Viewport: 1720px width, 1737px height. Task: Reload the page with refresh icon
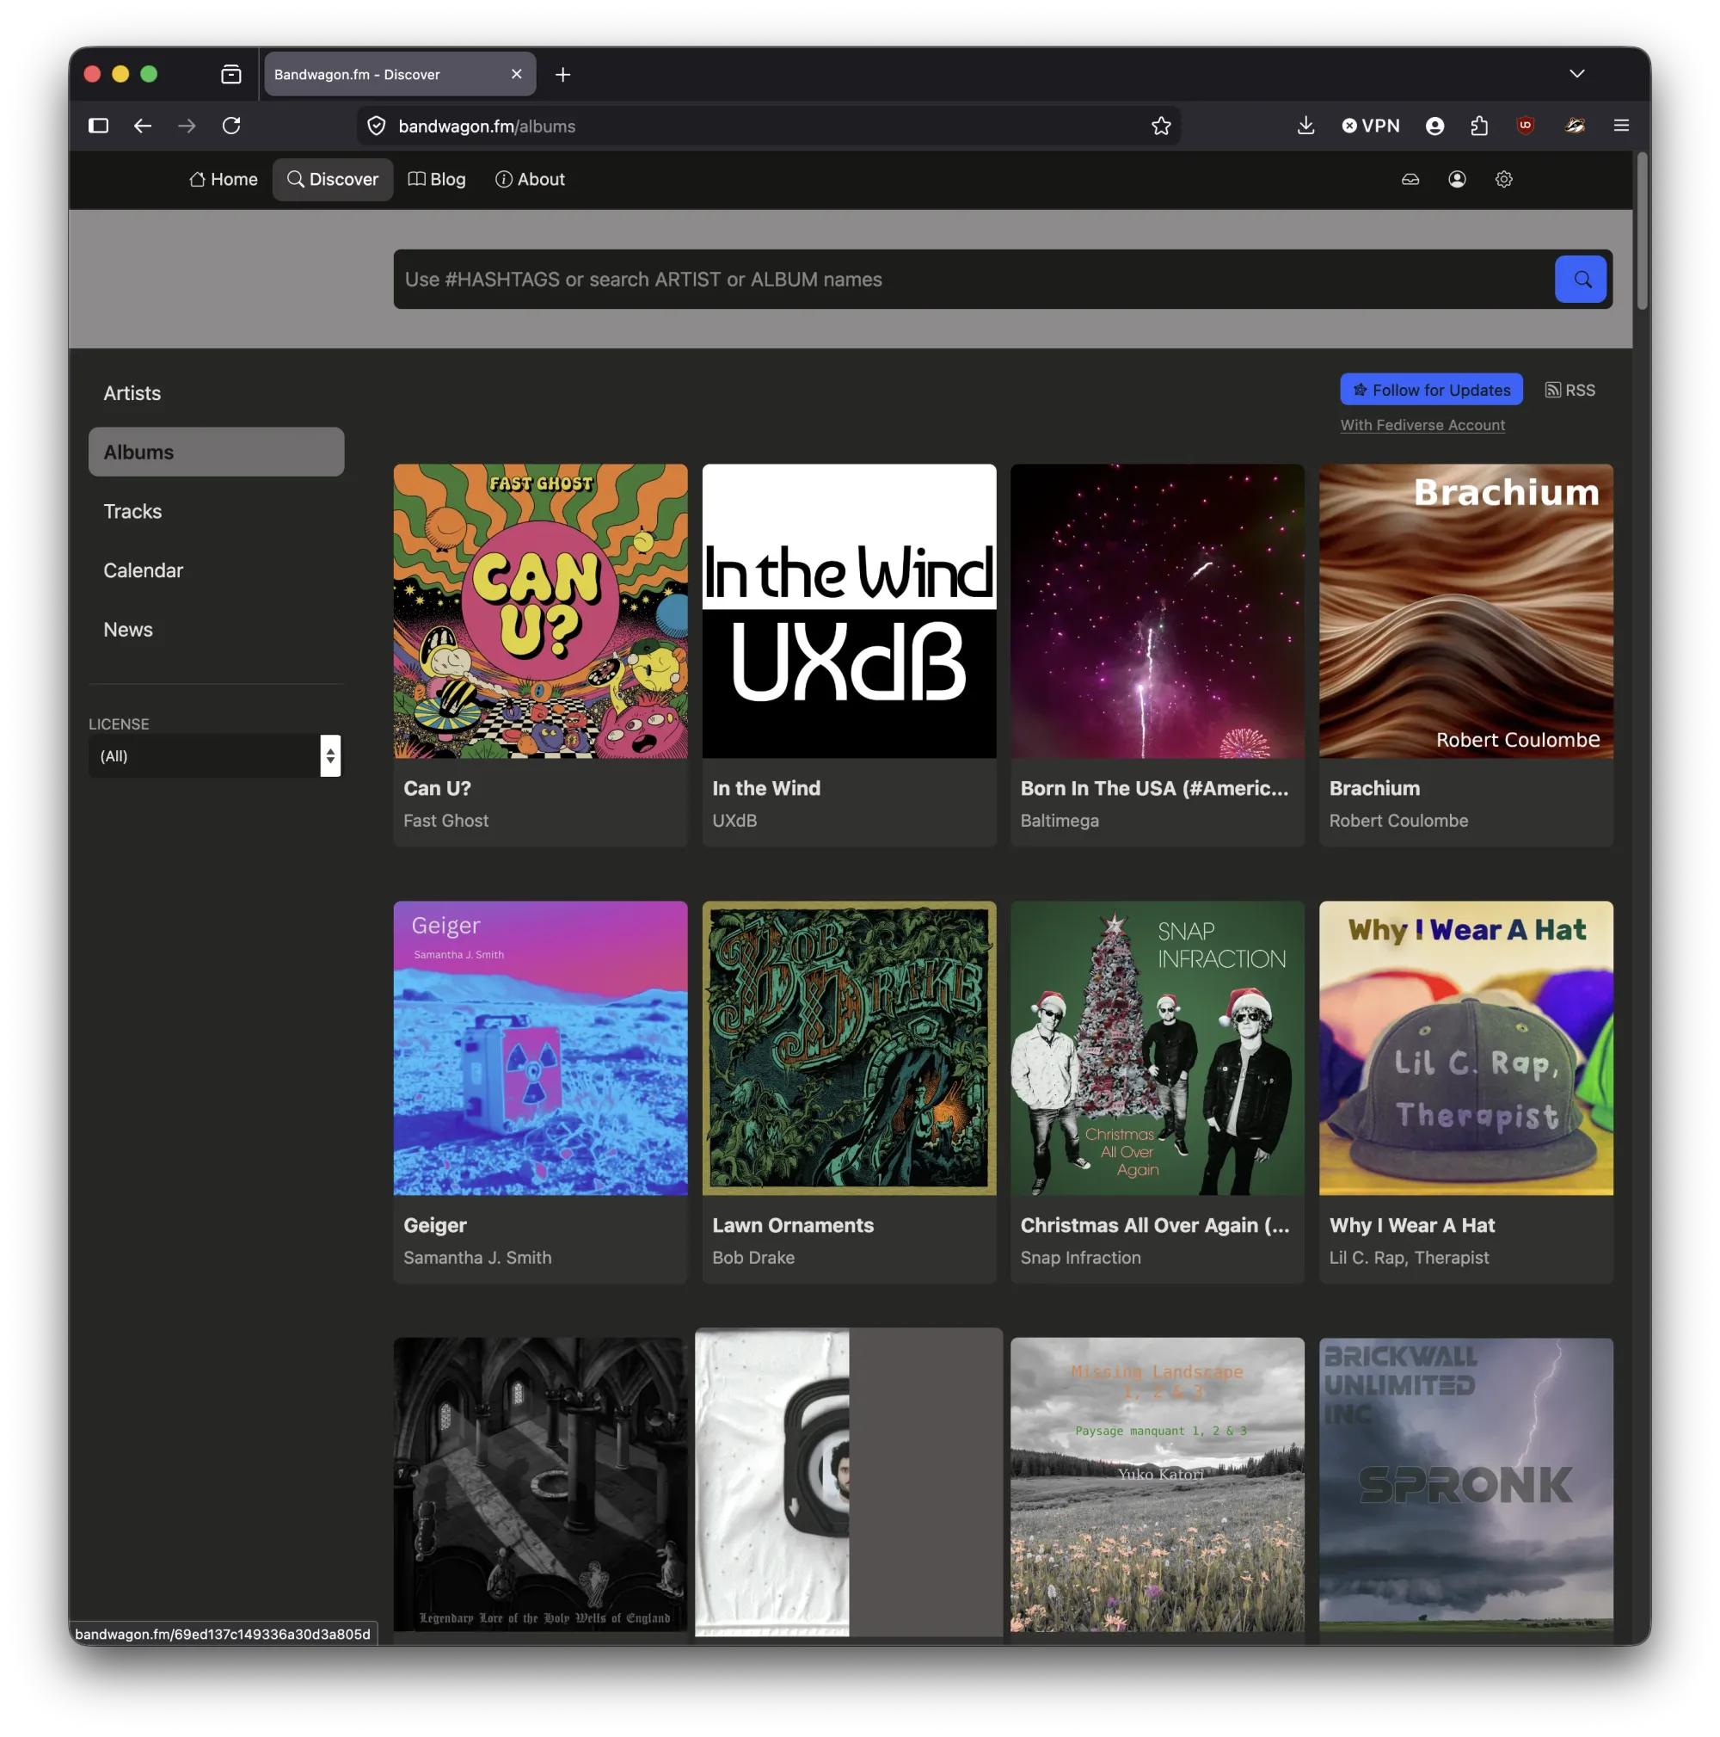pos(232,126)
